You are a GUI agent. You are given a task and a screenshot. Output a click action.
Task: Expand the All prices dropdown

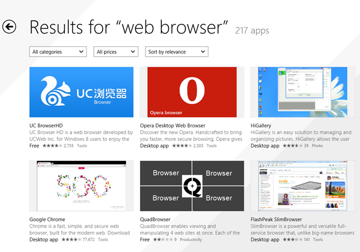coord(116,52)
